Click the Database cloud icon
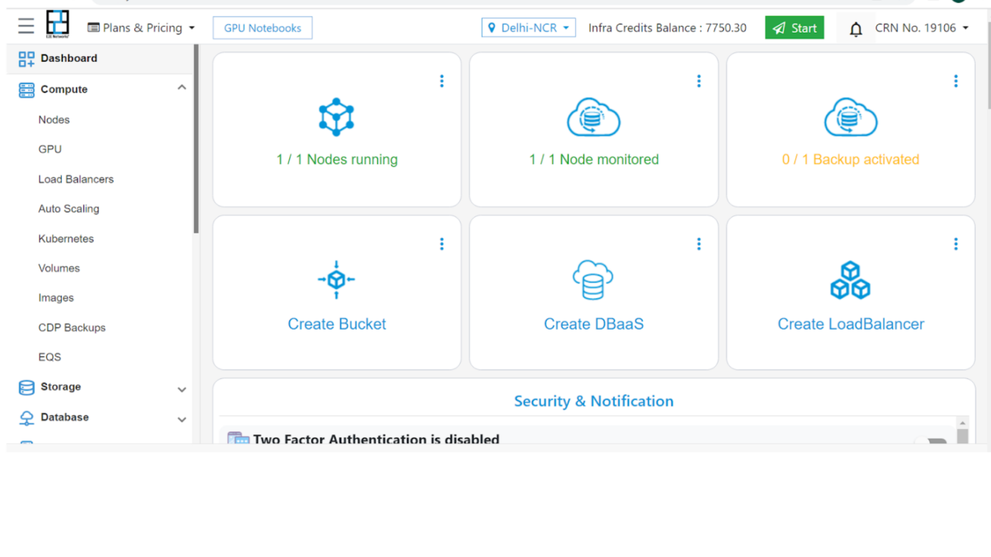 27,418
